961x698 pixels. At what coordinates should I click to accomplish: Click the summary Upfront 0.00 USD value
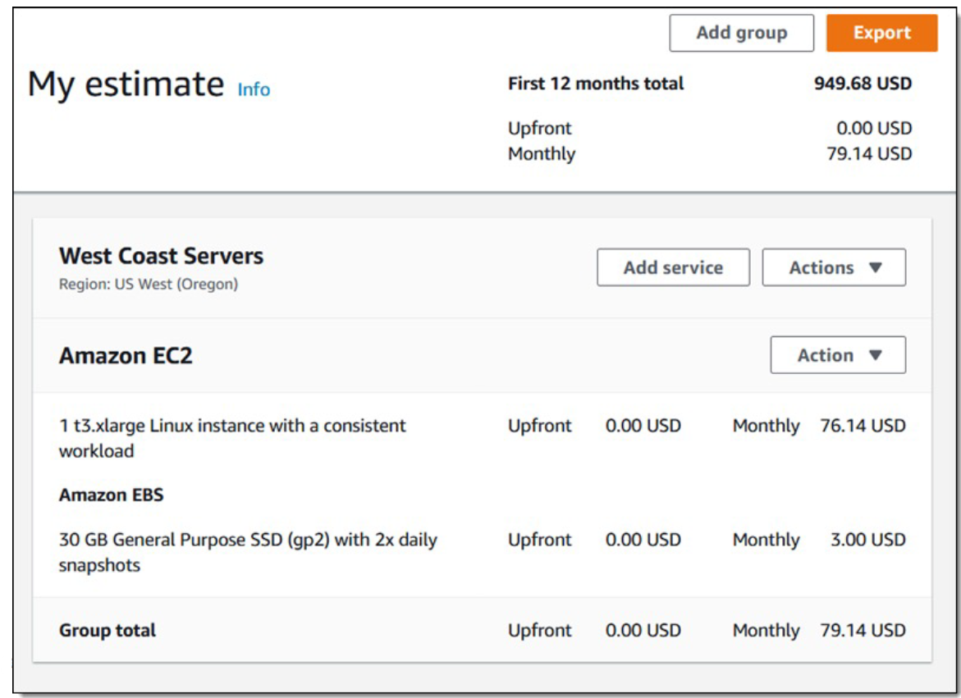[x=874, y=128]
